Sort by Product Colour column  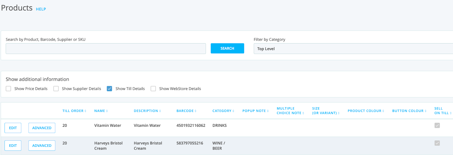[366, 111]
